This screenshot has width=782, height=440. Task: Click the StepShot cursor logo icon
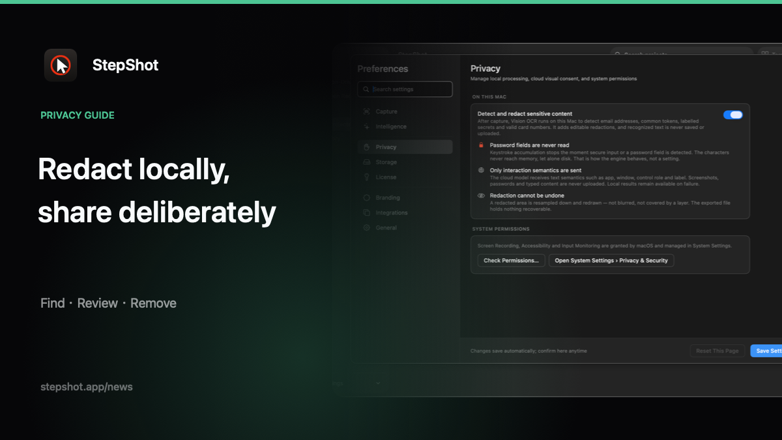point(61,65)
